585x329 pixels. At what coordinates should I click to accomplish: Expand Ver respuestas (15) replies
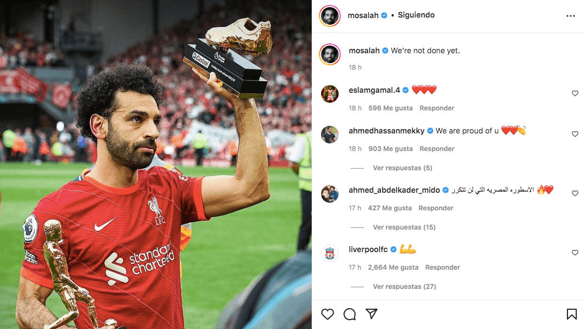(404, 227)
